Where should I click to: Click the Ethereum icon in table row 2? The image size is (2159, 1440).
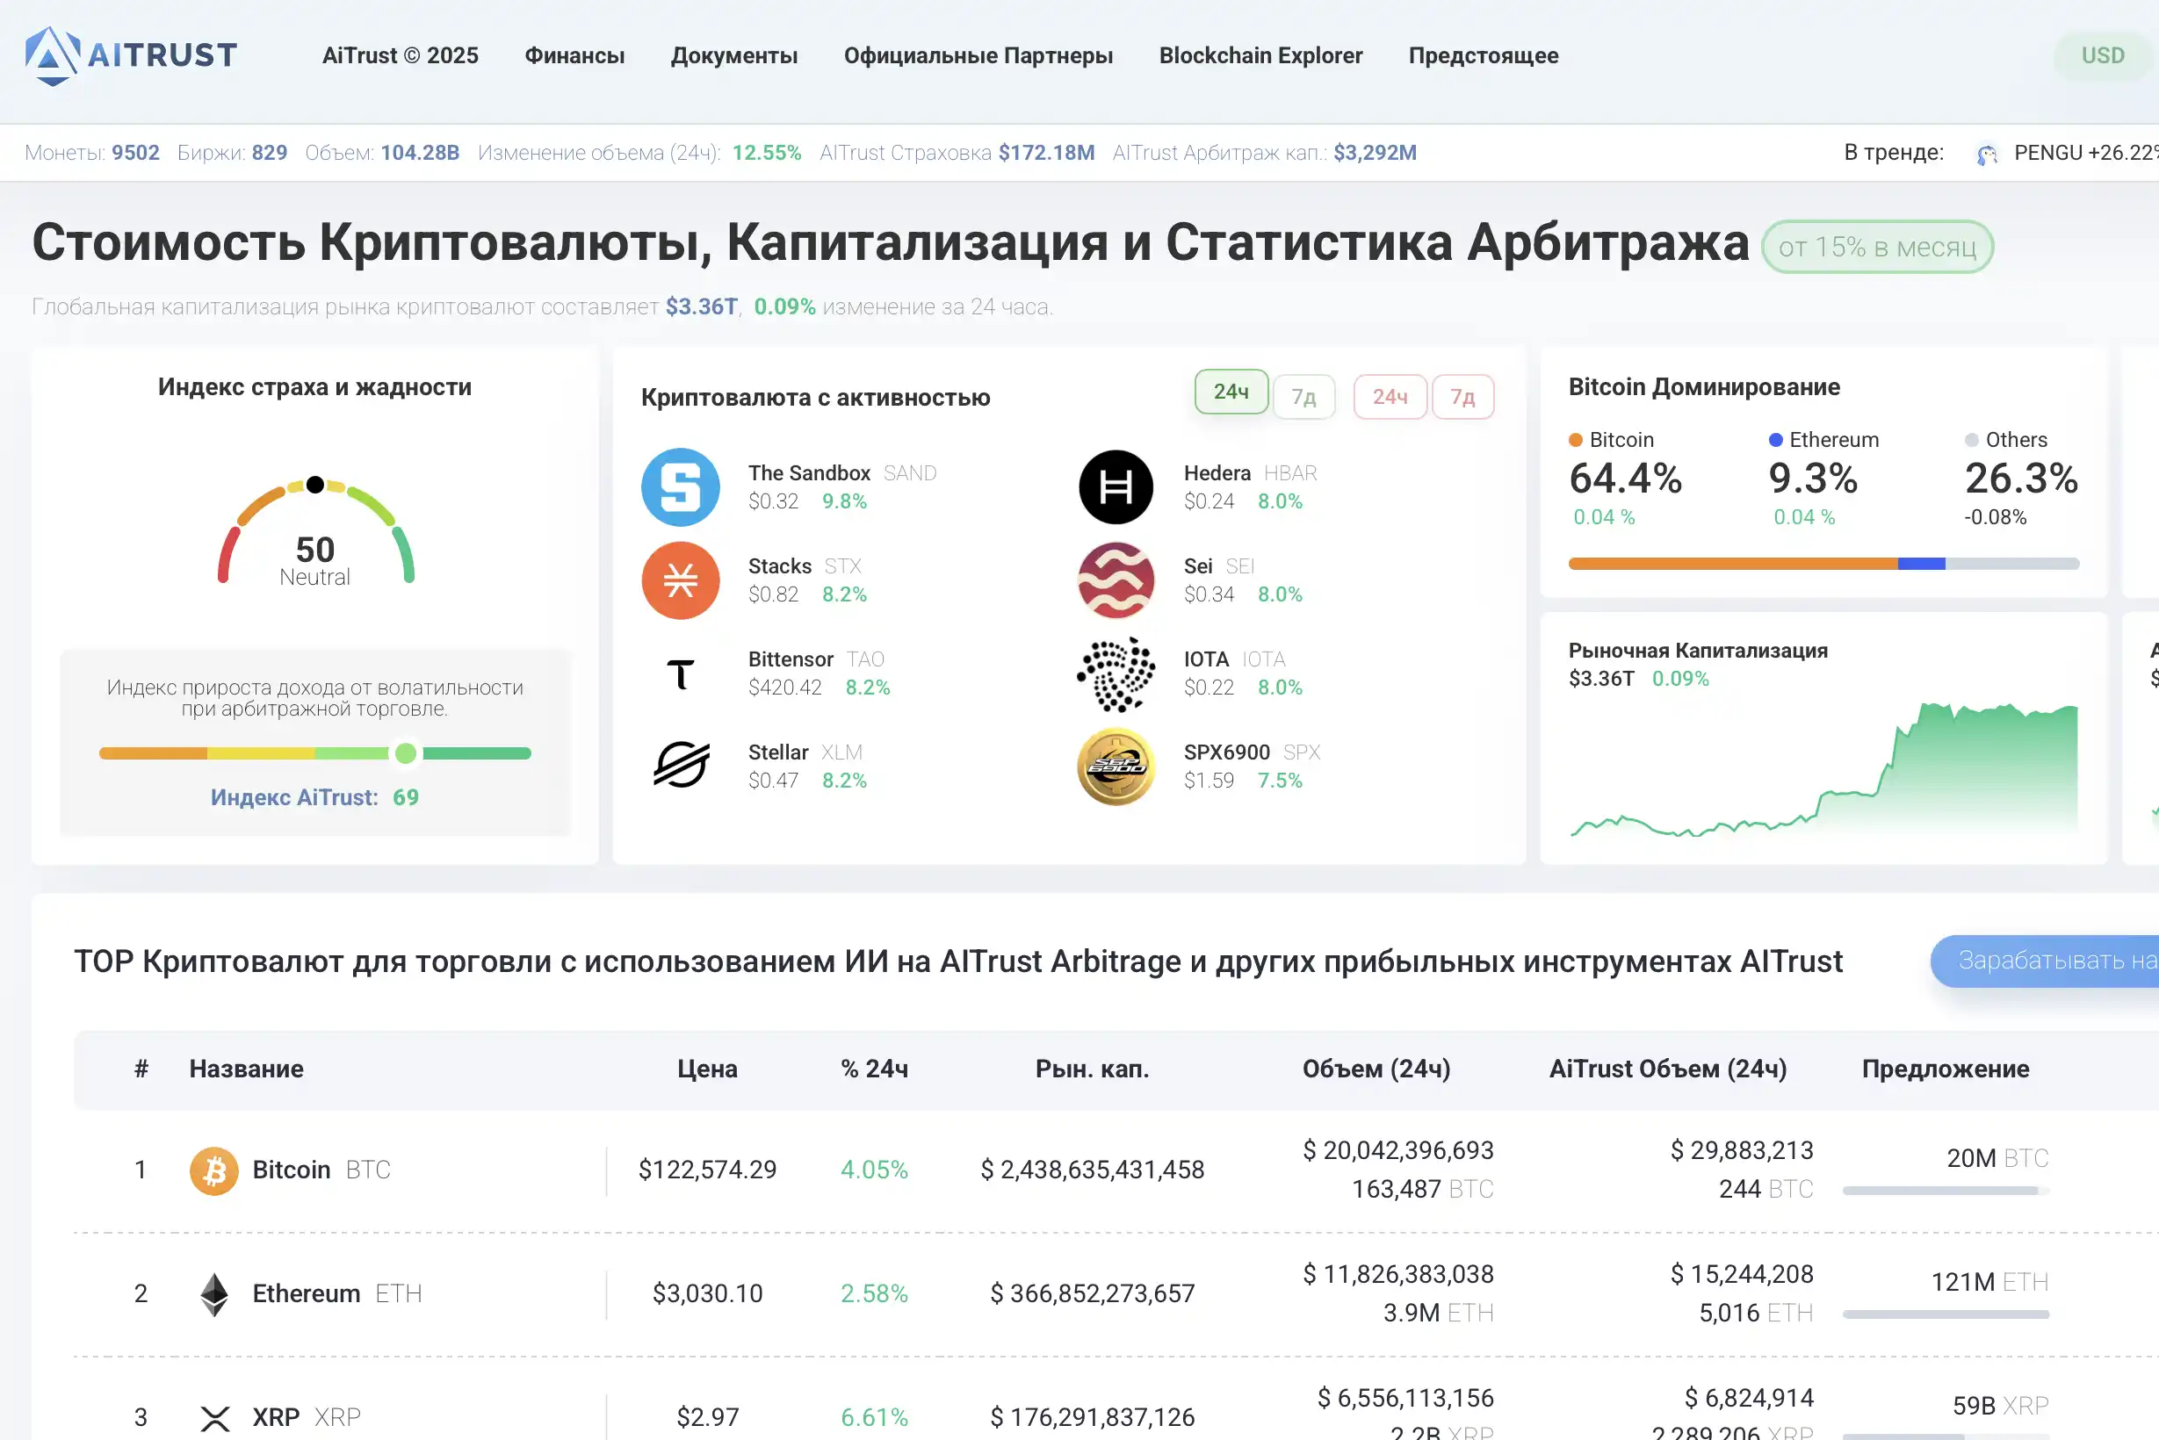[x=214, y=1294]
